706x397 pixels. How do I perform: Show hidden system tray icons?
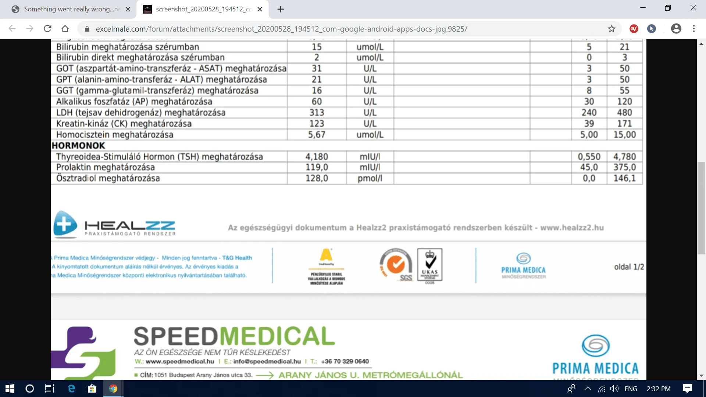tap(588, 389)
